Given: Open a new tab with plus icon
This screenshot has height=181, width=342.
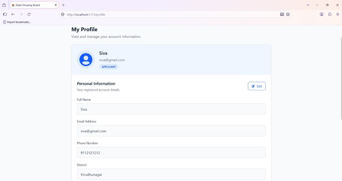Looking at the screenshot, I should [x=63, y=5].
